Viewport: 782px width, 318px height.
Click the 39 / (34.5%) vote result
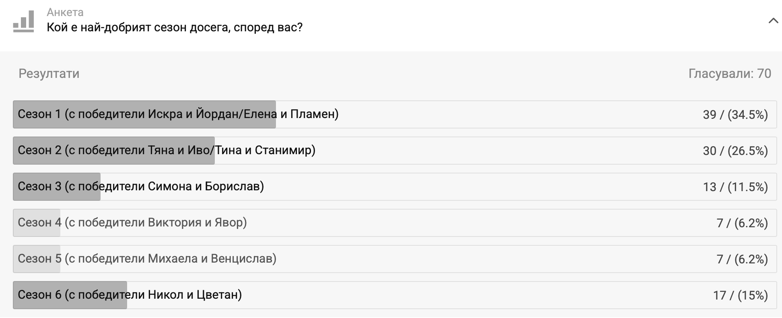coord(735,115)
